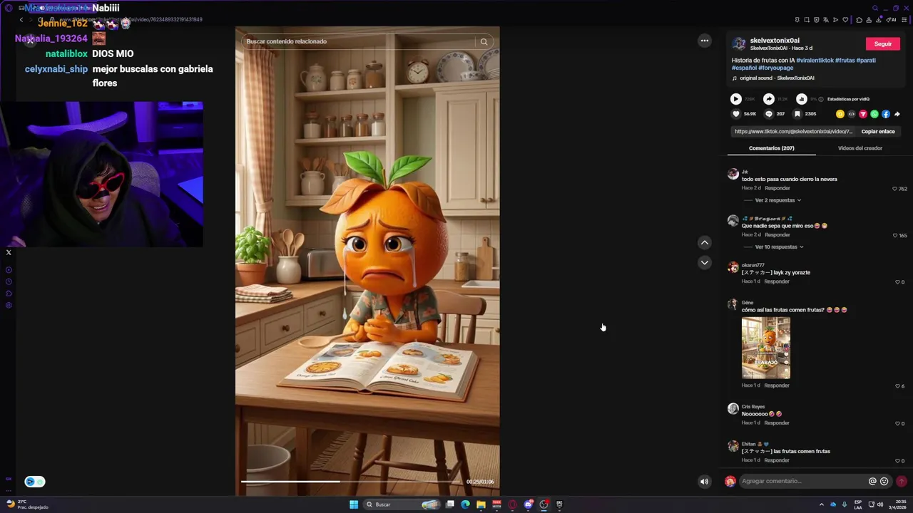Seek on the video progress bar
Image resolution: width=913 pixels, height=513 pixels.
click(352, 482)
